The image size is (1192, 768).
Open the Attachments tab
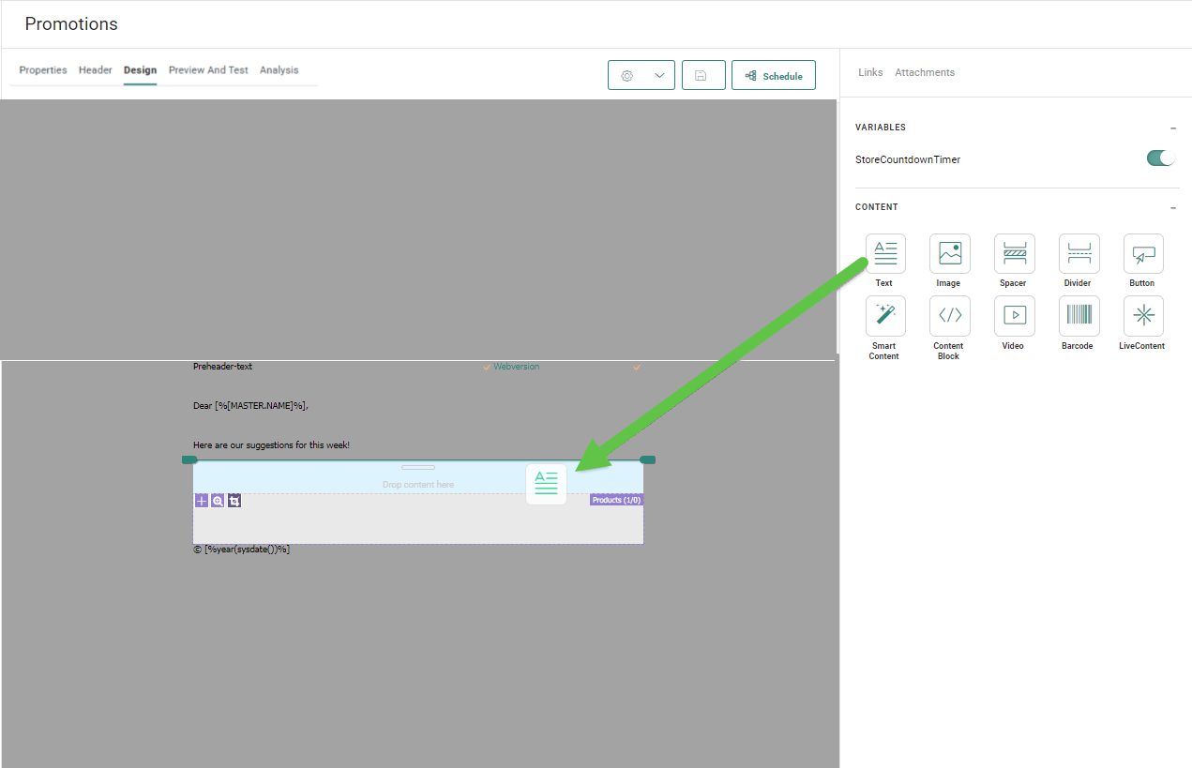(924, 72)
